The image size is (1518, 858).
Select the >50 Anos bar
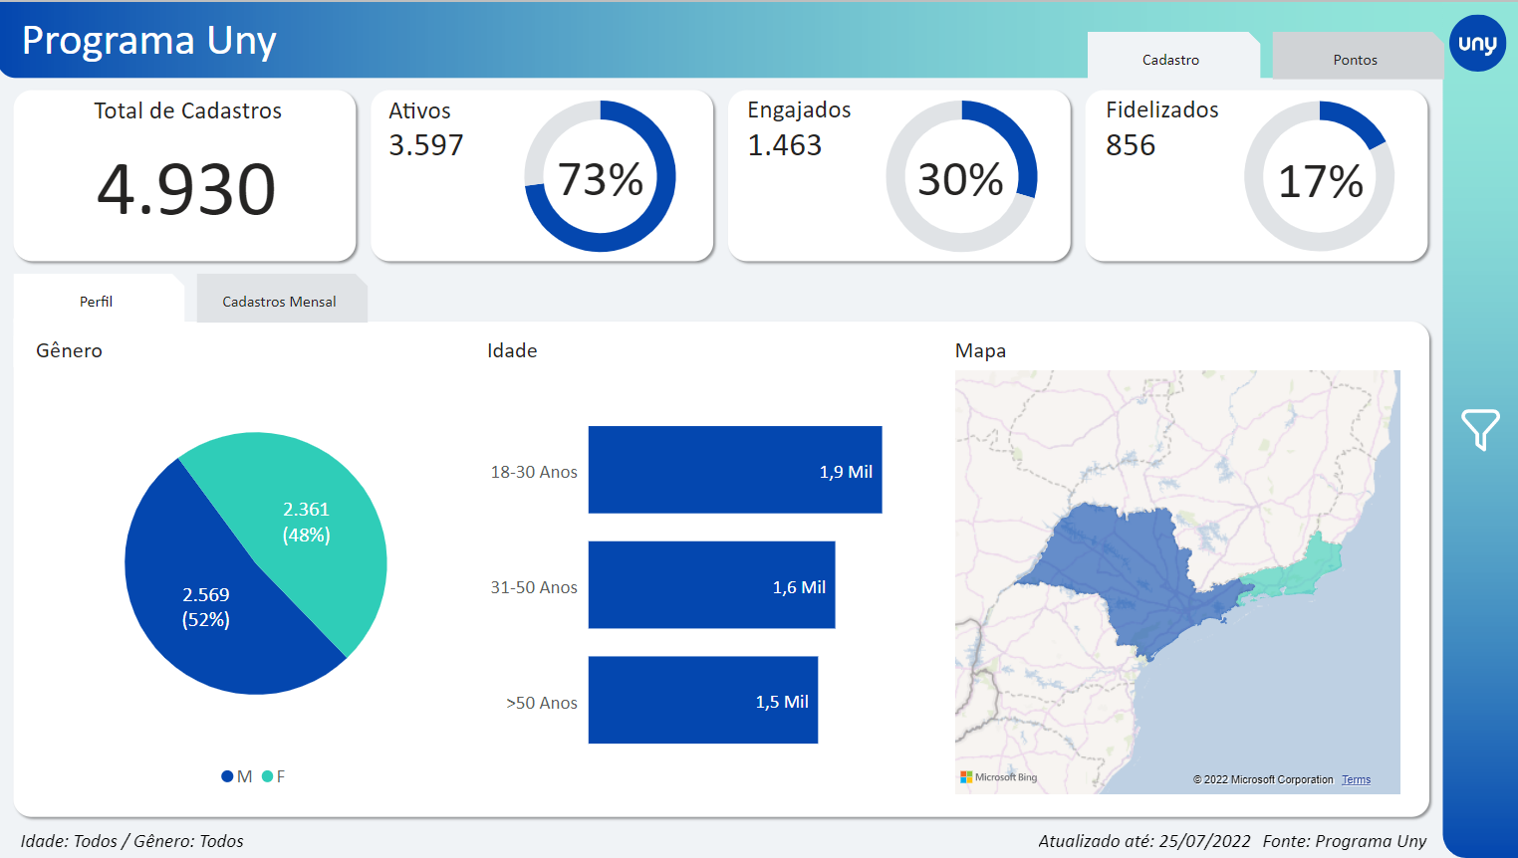coord(702,700)
